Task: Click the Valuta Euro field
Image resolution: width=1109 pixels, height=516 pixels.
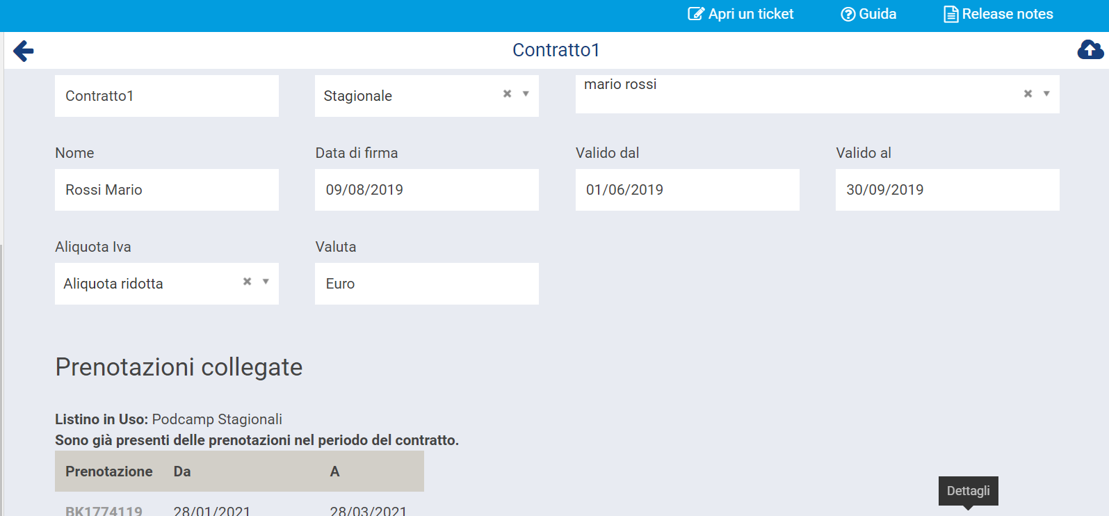Action: click(427, 284)
